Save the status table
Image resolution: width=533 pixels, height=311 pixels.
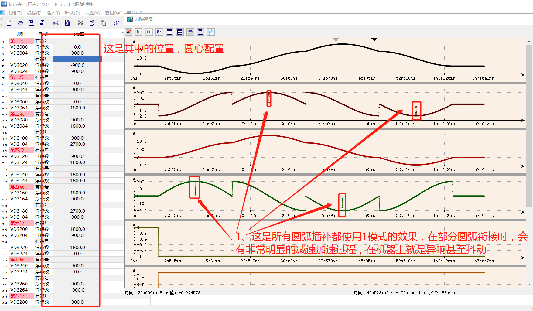32,23
